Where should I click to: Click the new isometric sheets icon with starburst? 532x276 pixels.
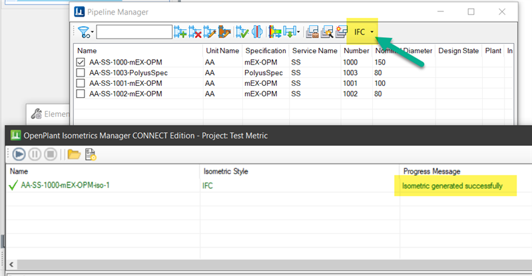[342, 32]
